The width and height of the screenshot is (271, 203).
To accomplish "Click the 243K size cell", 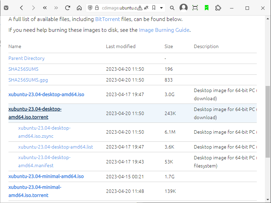I will (x=170, y=113).
